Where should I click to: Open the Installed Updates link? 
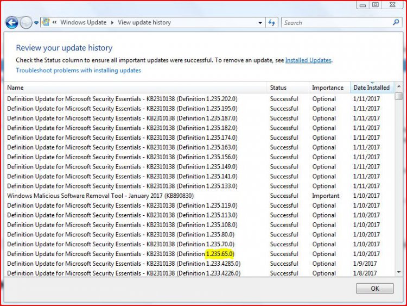tap(308, 60)
